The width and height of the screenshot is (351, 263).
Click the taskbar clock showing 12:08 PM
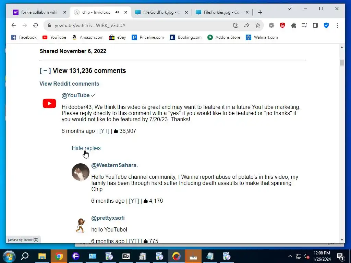click(x=322, y=256)
